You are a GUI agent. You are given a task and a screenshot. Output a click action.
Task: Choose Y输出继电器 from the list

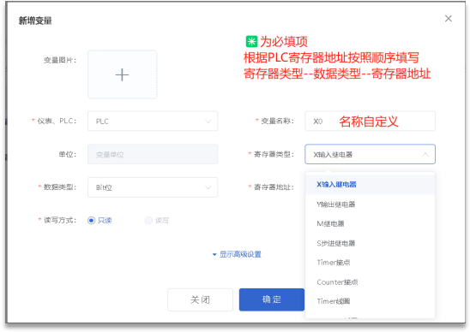tap(370, 205)
